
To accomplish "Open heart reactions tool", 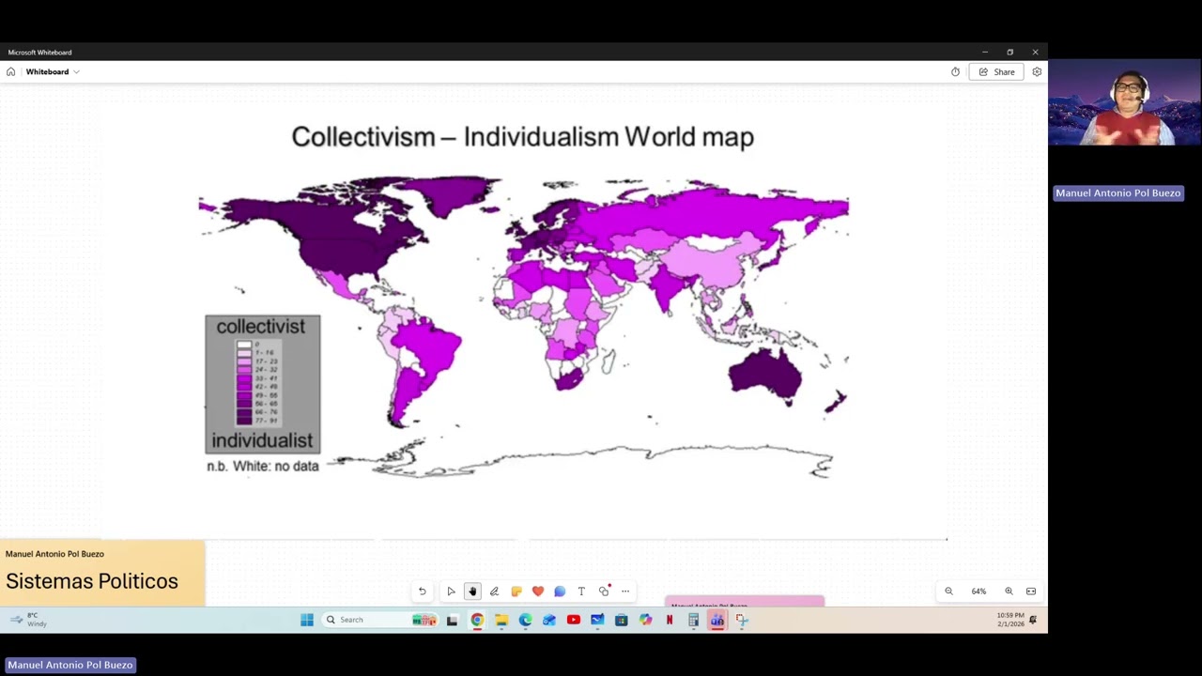I will 537,591.
